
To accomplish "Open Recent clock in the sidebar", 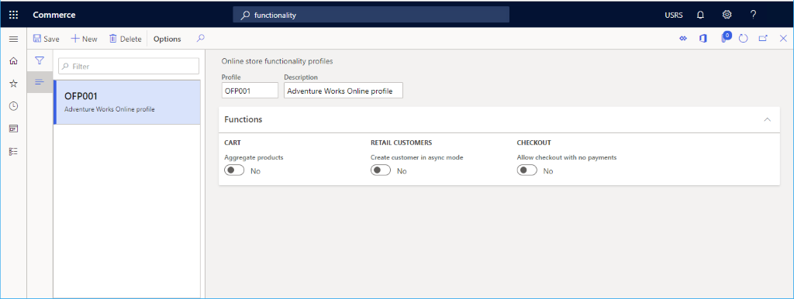I will click(14, 106).
